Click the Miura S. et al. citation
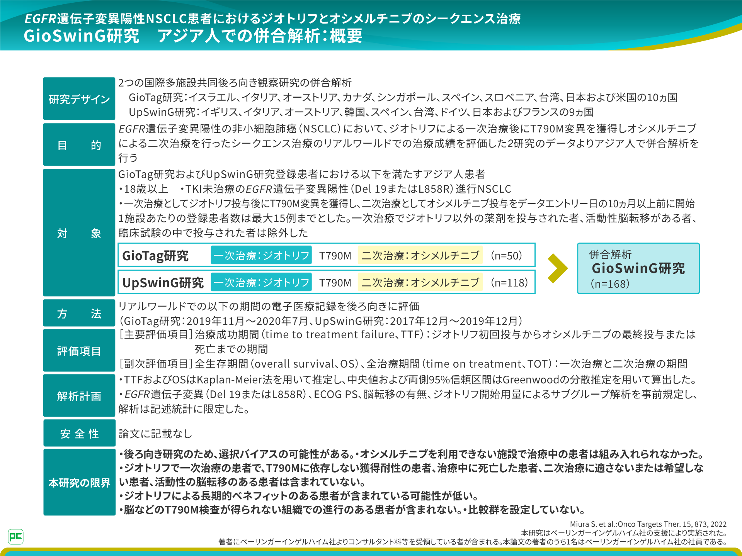 648,524
